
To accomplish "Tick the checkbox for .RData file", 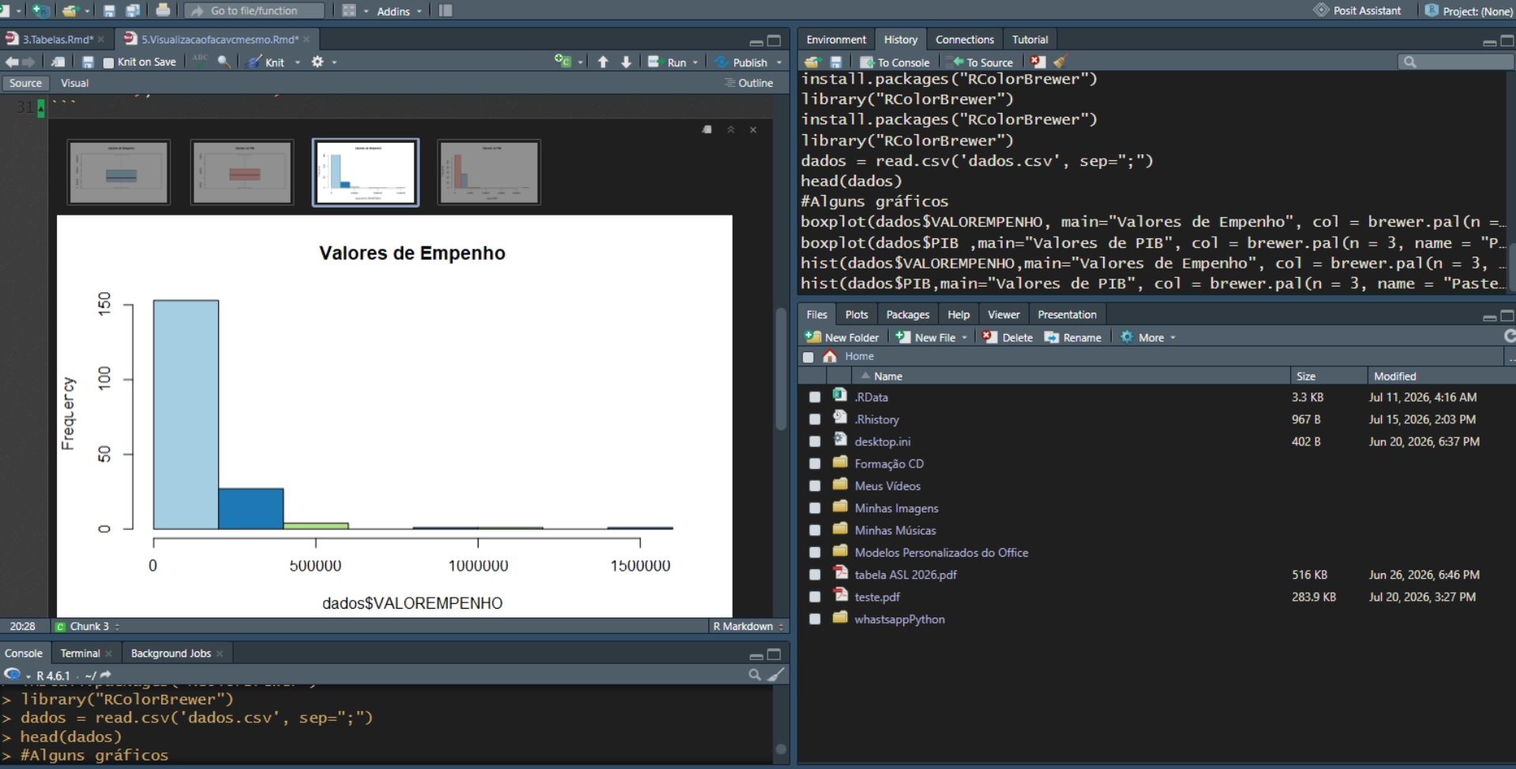I will point(815,397).
